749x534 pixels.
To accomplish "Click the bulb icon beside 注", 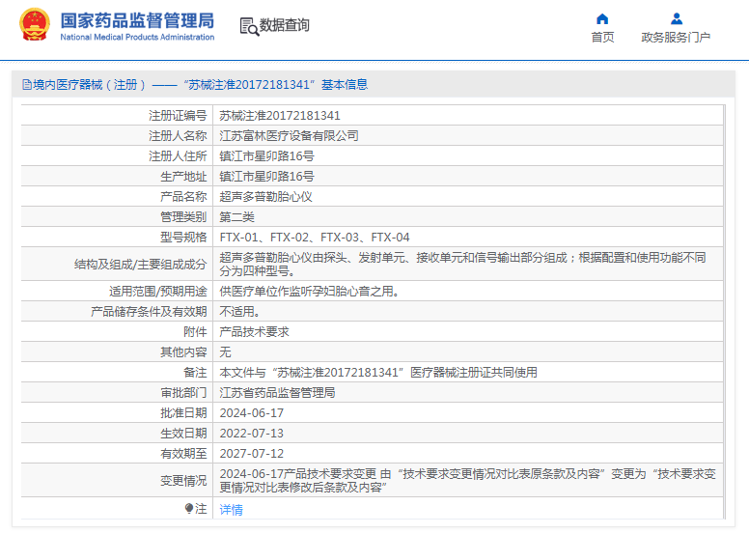I will (x=189, y=508).
